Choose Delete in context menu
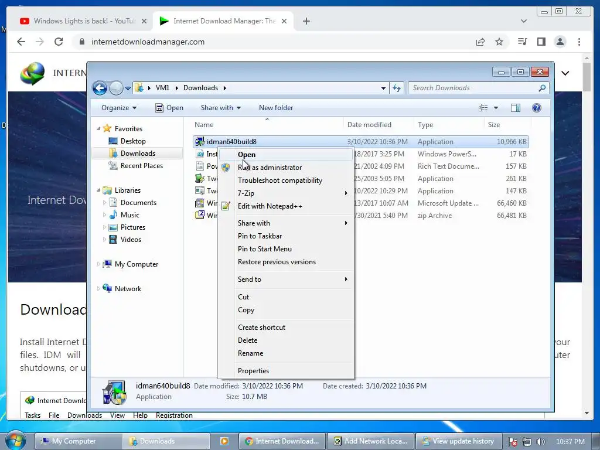This screenshot has width=600, height=450. pyautogui.click(x=285, y=340)
